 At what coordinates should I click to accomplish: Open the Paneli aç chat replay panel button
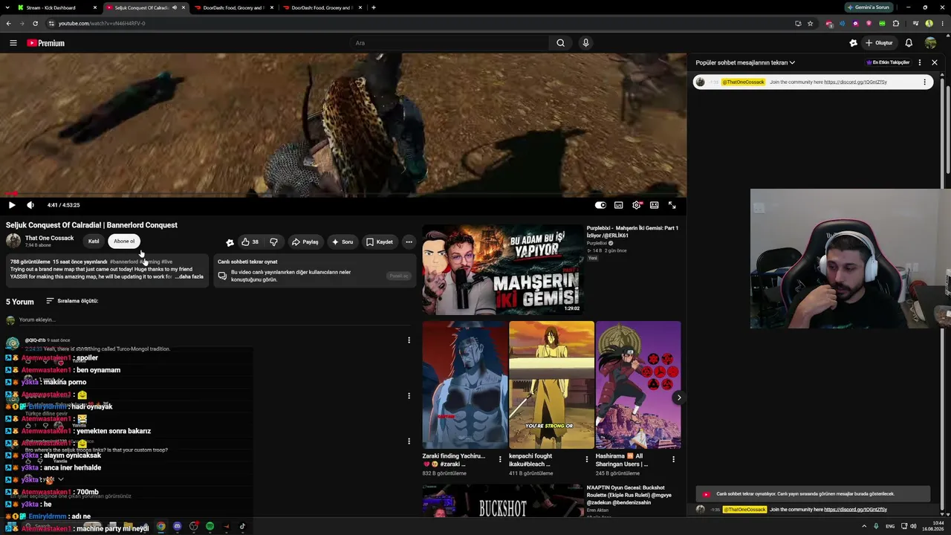tap(399, 276)
